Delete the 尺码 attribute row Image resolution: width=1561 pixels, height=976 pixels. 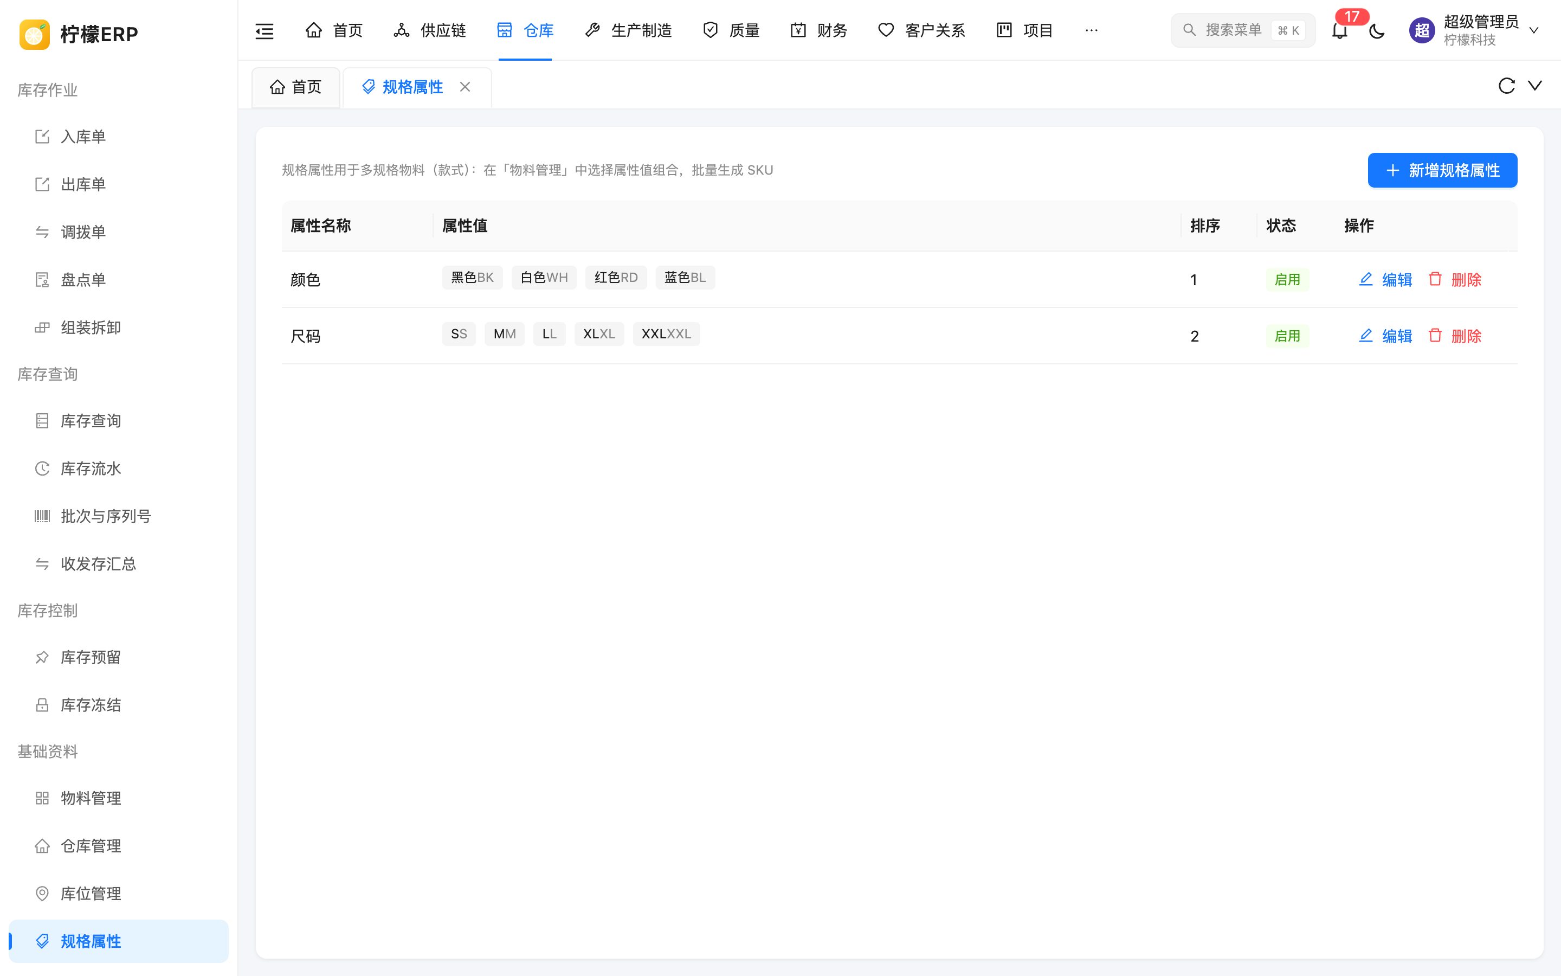[x=1455, y=336]
